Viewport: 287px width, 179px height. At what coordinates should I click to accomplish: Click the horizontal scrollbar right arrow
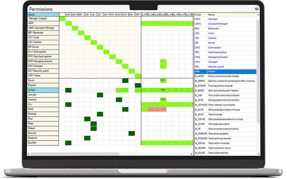(192, 154)
